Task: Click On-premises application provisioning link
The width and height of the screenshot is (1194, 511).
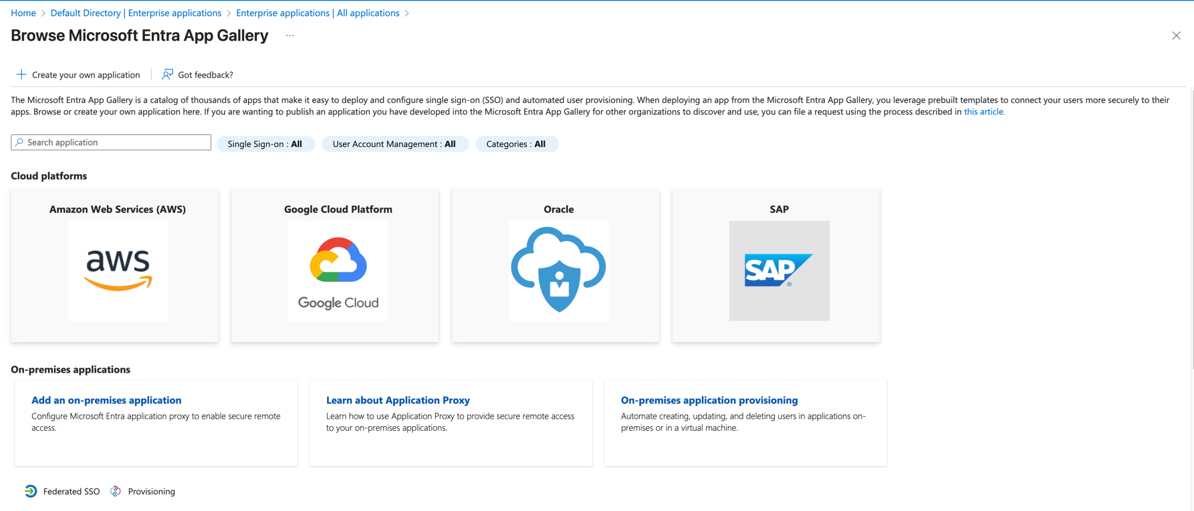Action: tap(709, 400)
